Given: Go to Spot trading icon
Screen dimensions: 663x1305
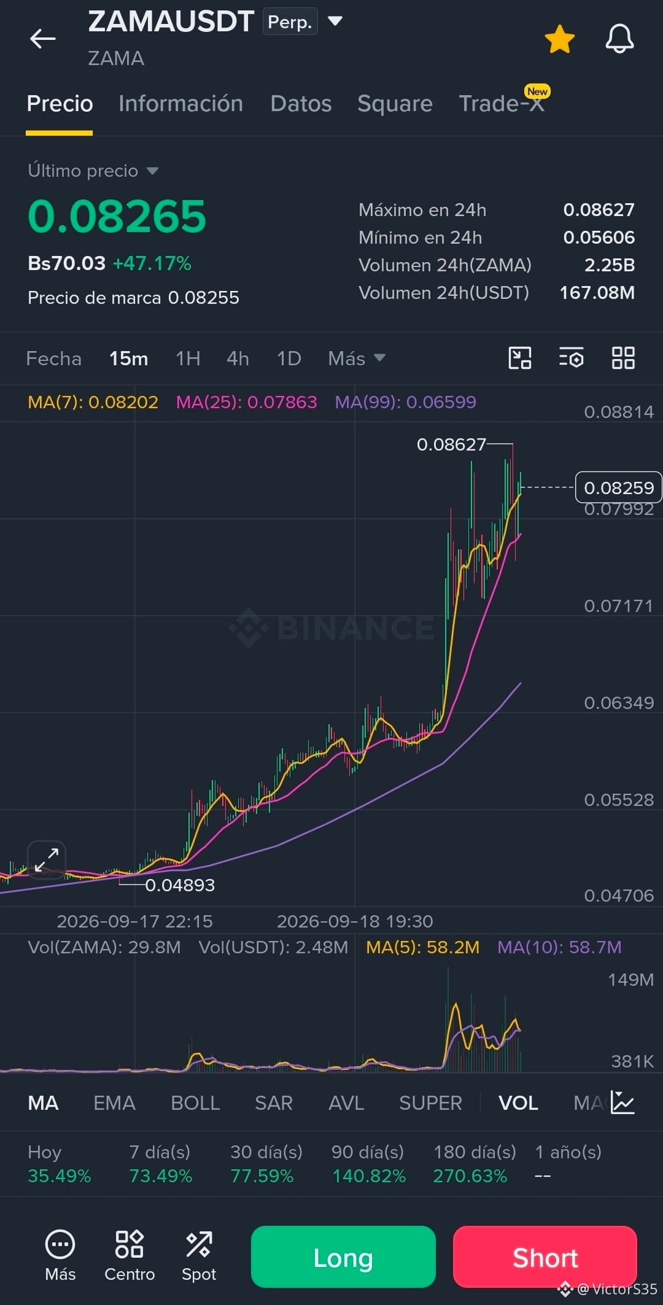Looking at the screenshot, I should 199,1256.
